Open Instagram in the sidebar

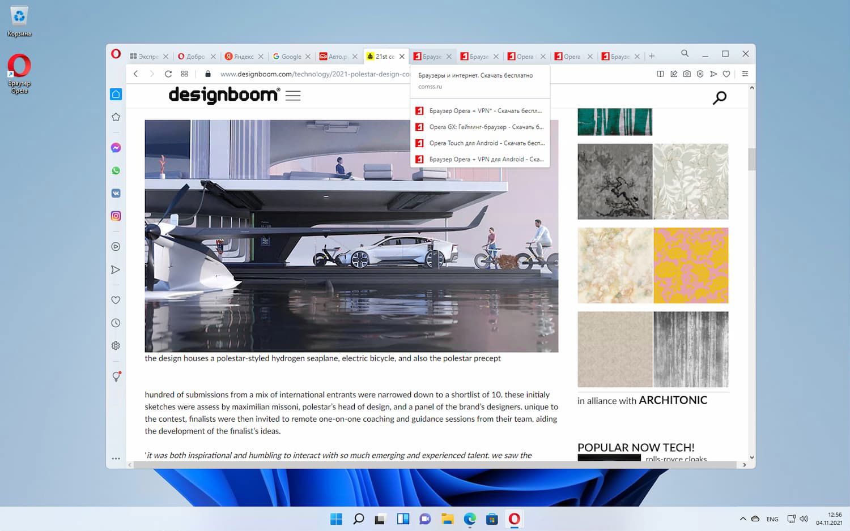click(116, 216)
